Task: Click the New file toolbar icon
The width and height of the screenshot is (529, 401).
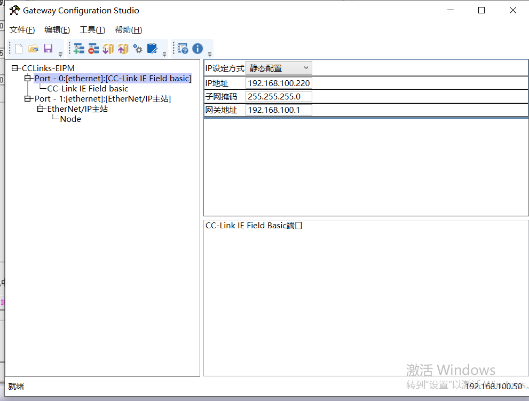Action: pyautogui.click(x=19, y=49)
